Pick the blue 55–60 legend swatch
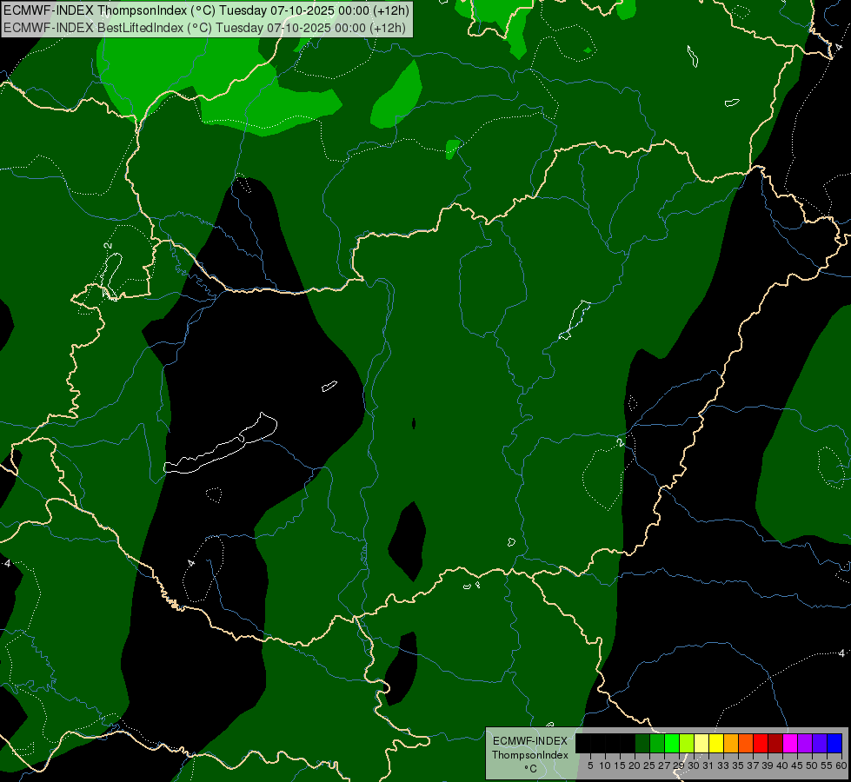The height and width of the screenshot is (782, 851). click(834, 743)
